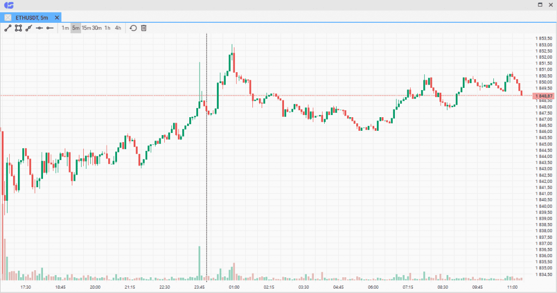
Task: Change timeframe to 30m
Action: tap(97, 28)
